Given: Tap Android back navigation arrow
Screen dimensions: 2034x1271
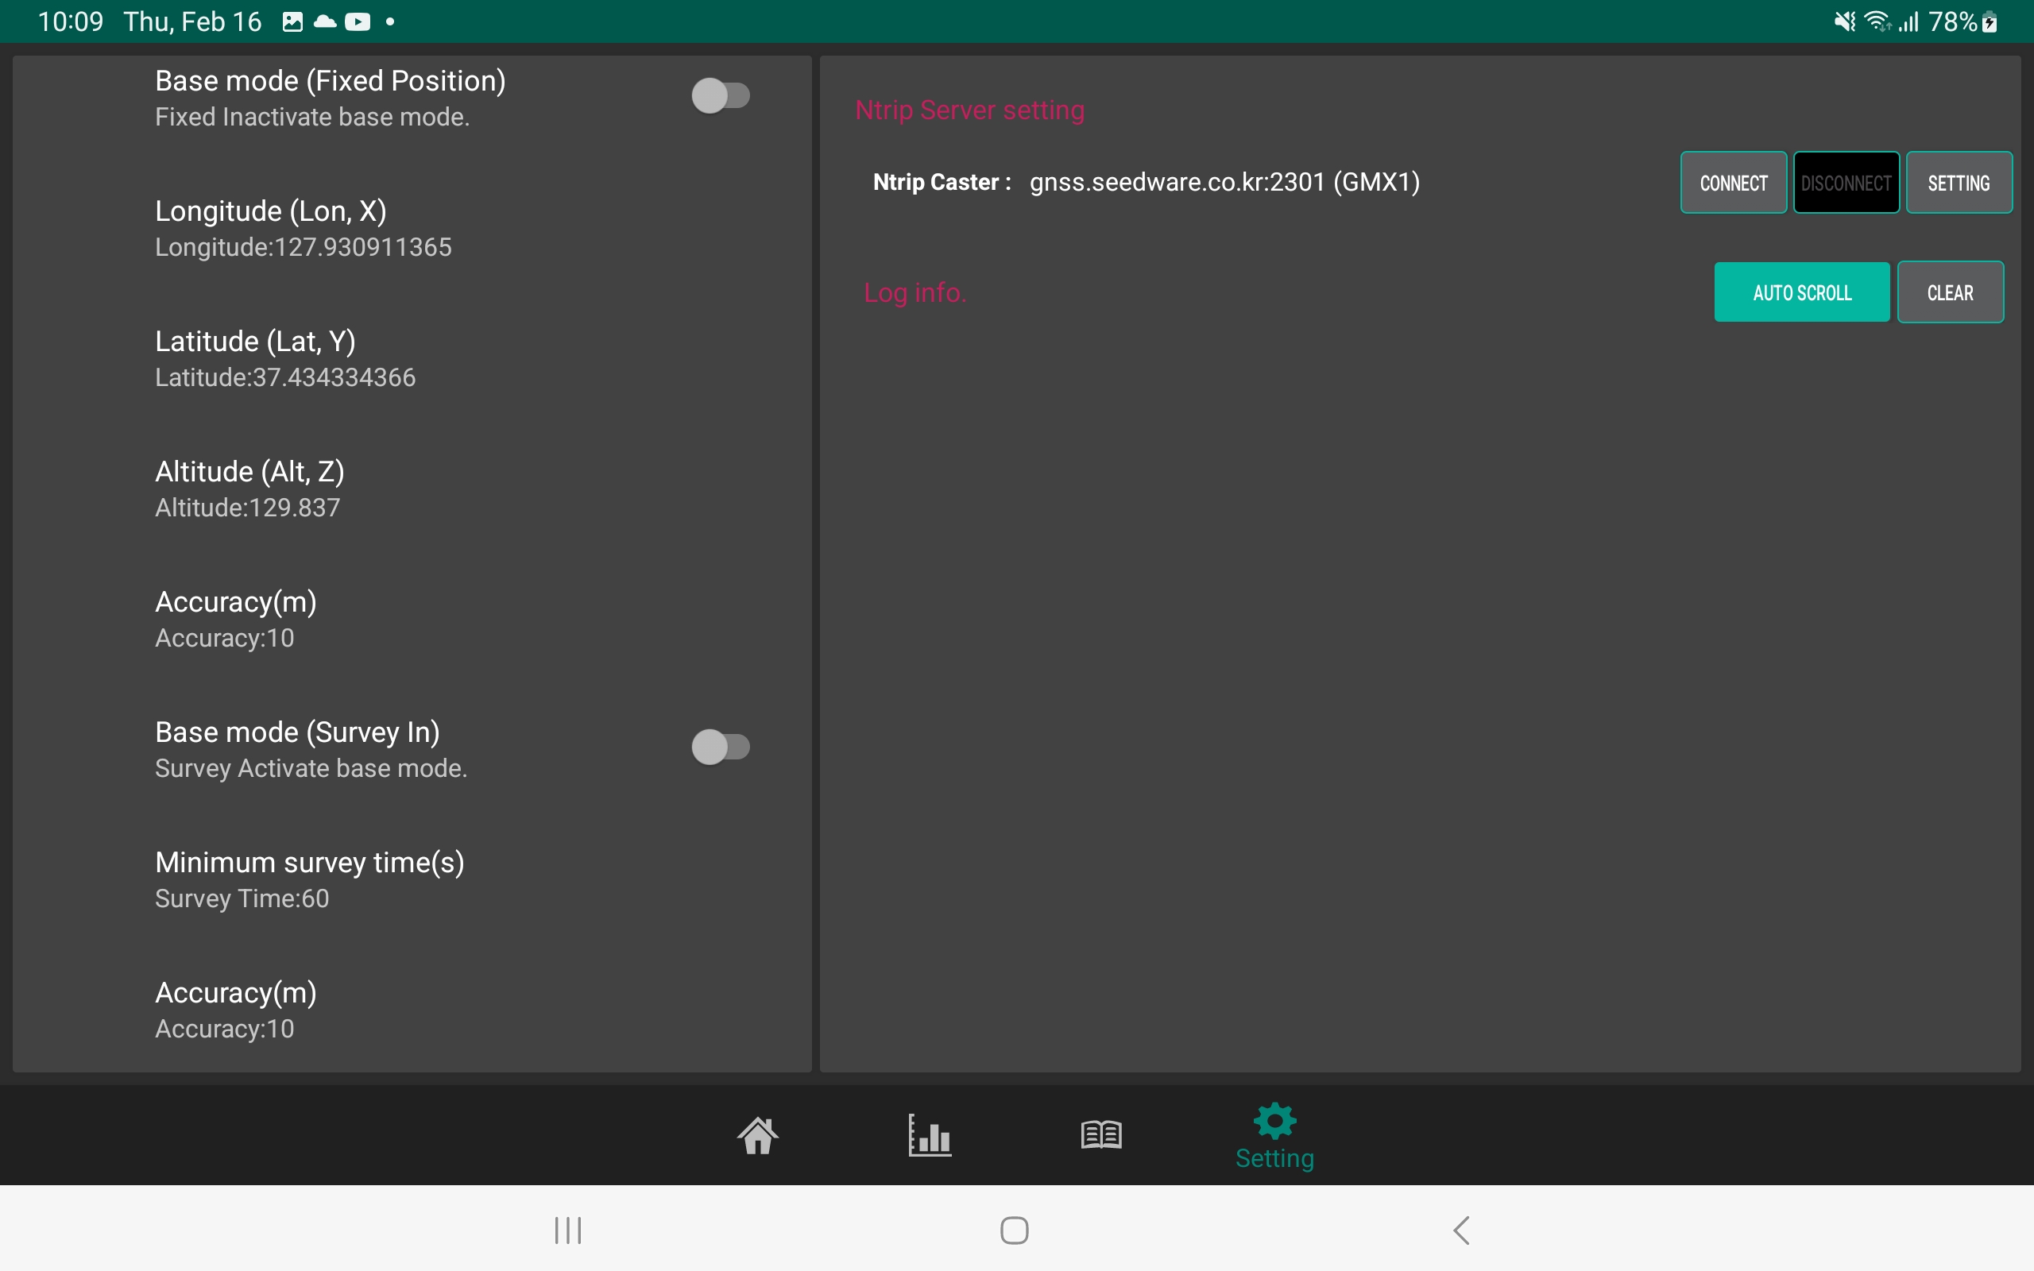Looking at the screenshot, I should point(1462,1230).
